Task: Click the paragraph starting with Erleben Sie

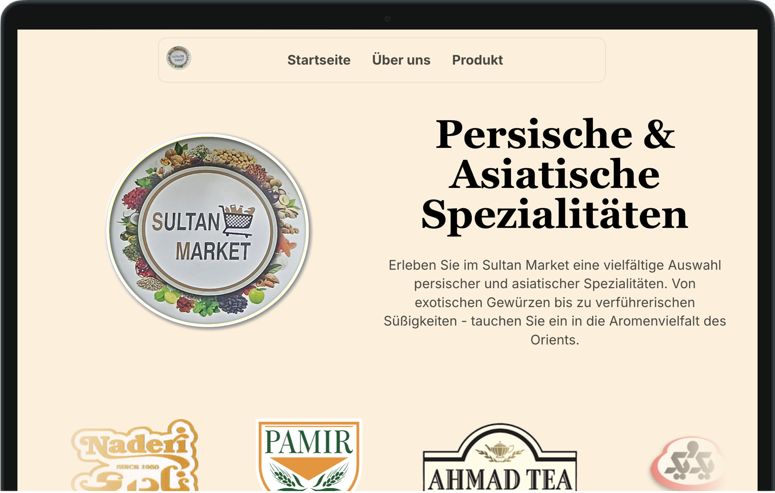Action: tap(555, 302)
